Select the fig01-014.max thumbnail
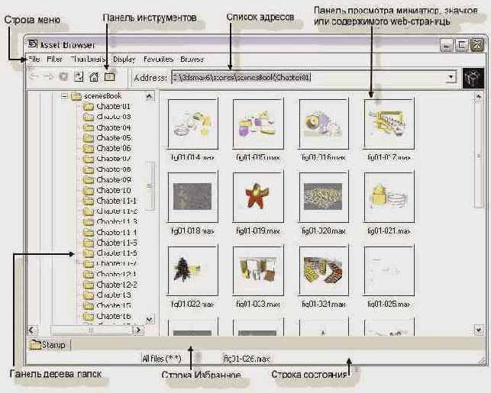The width and height of the screenshot is (491, 393). 192,124
